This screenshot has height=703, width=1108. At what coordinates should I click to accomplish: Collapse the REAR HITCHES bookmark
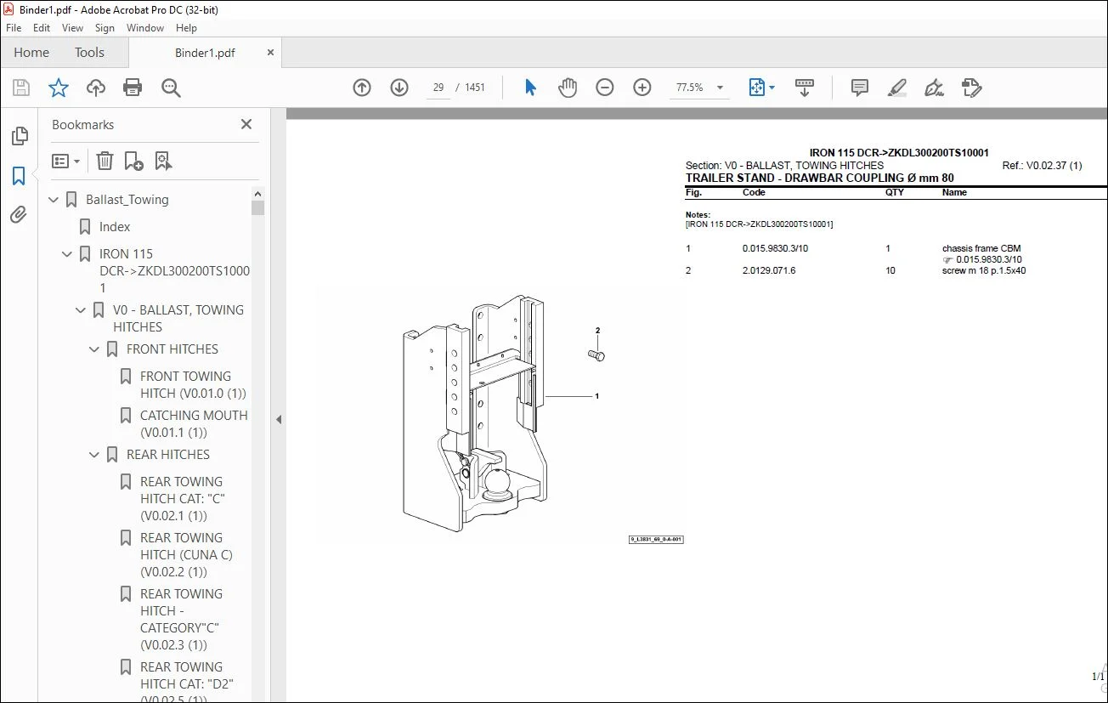pyautogui.click(x=95, y=455)
